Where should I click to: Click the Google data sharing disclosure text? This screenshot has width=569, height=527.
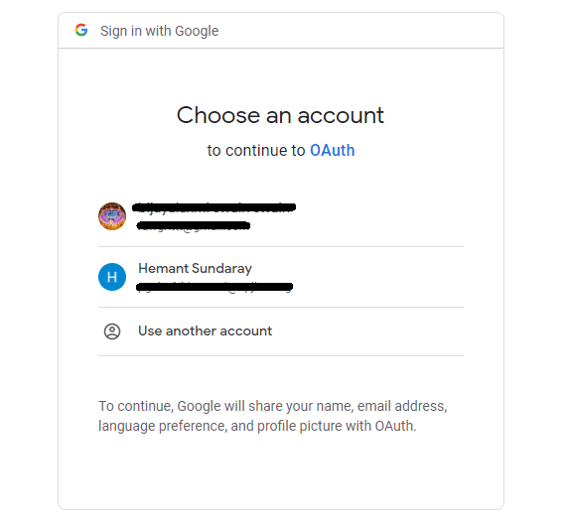[273, 416]
